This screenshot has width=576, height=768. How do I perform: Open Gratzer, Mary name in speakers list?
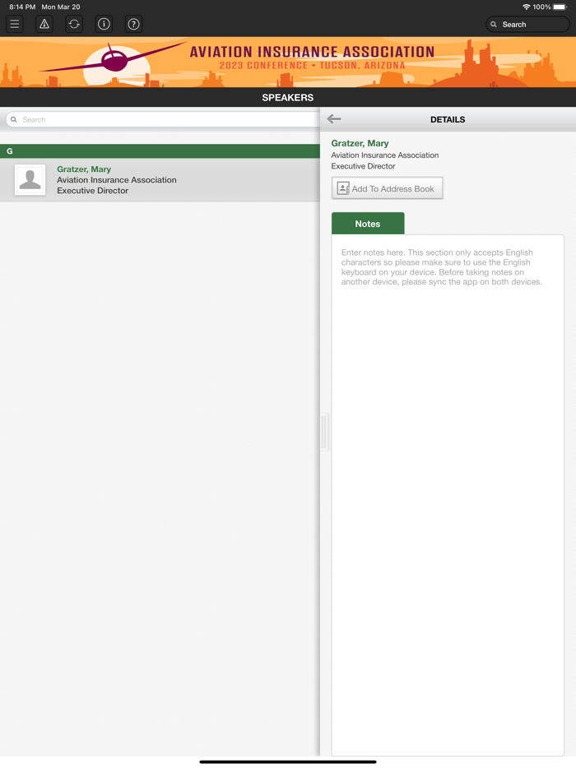click(x=84, y=169)
